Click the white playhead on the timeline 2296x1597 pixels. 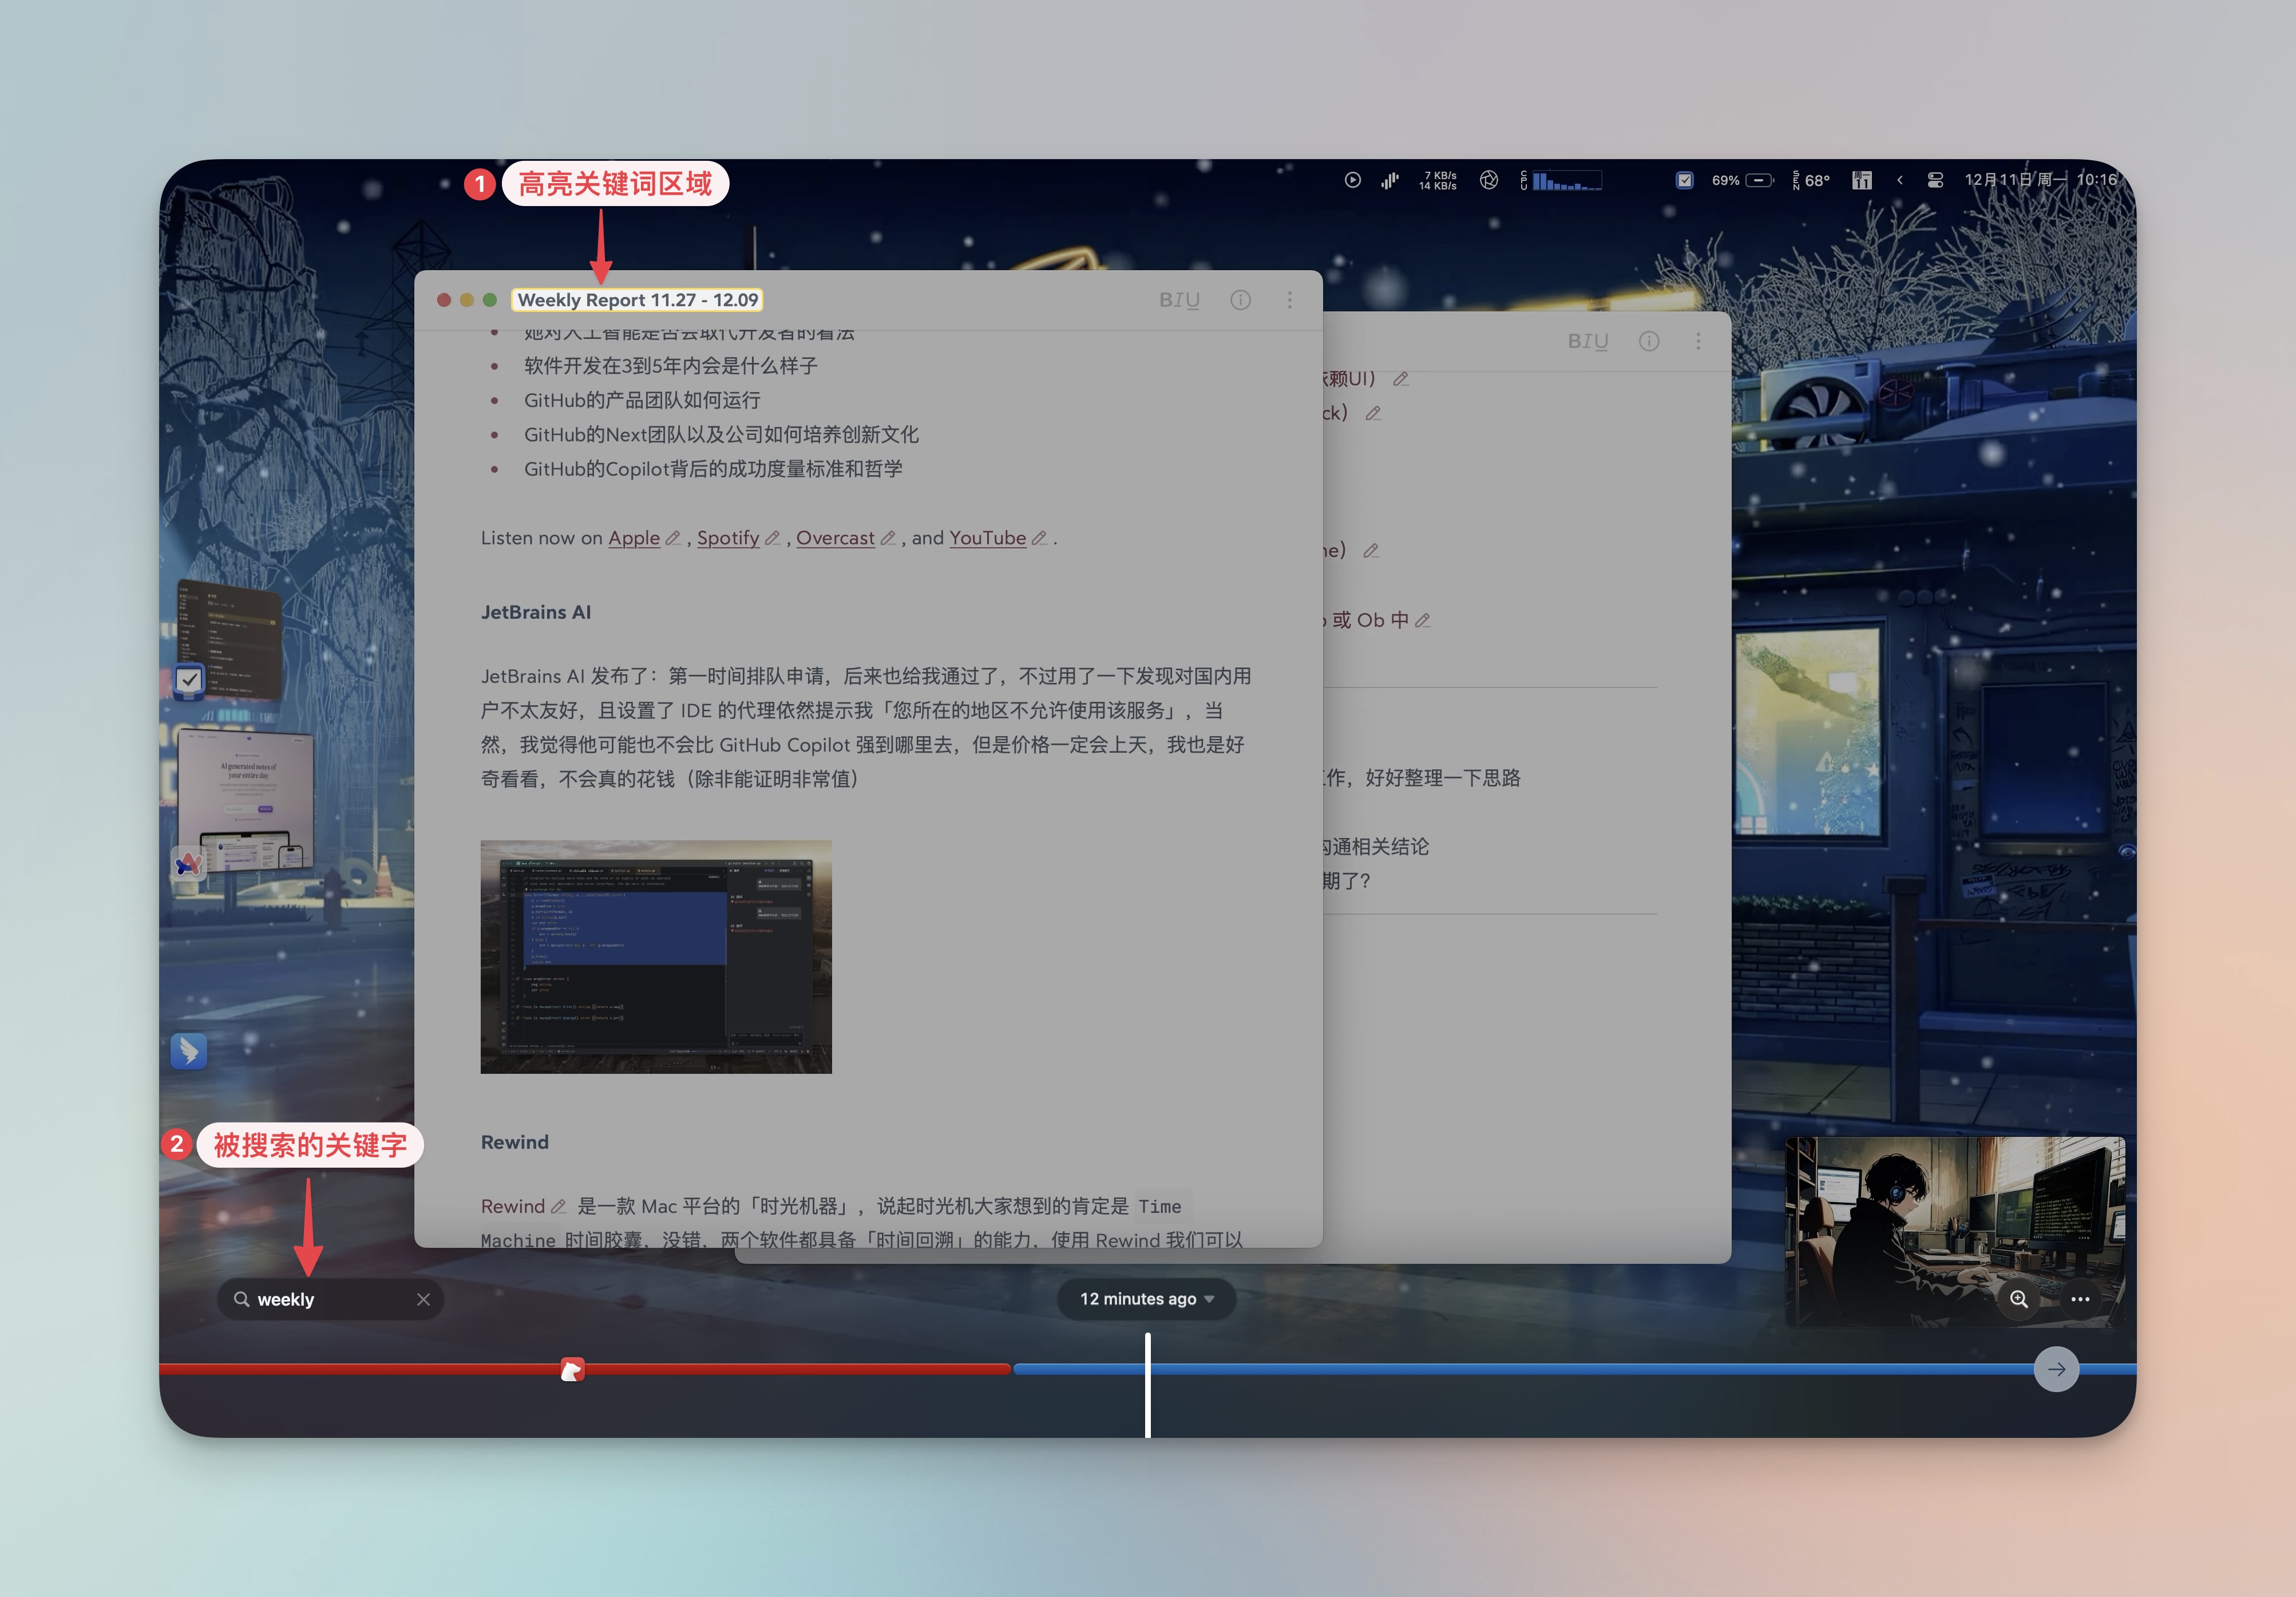1148,1385
